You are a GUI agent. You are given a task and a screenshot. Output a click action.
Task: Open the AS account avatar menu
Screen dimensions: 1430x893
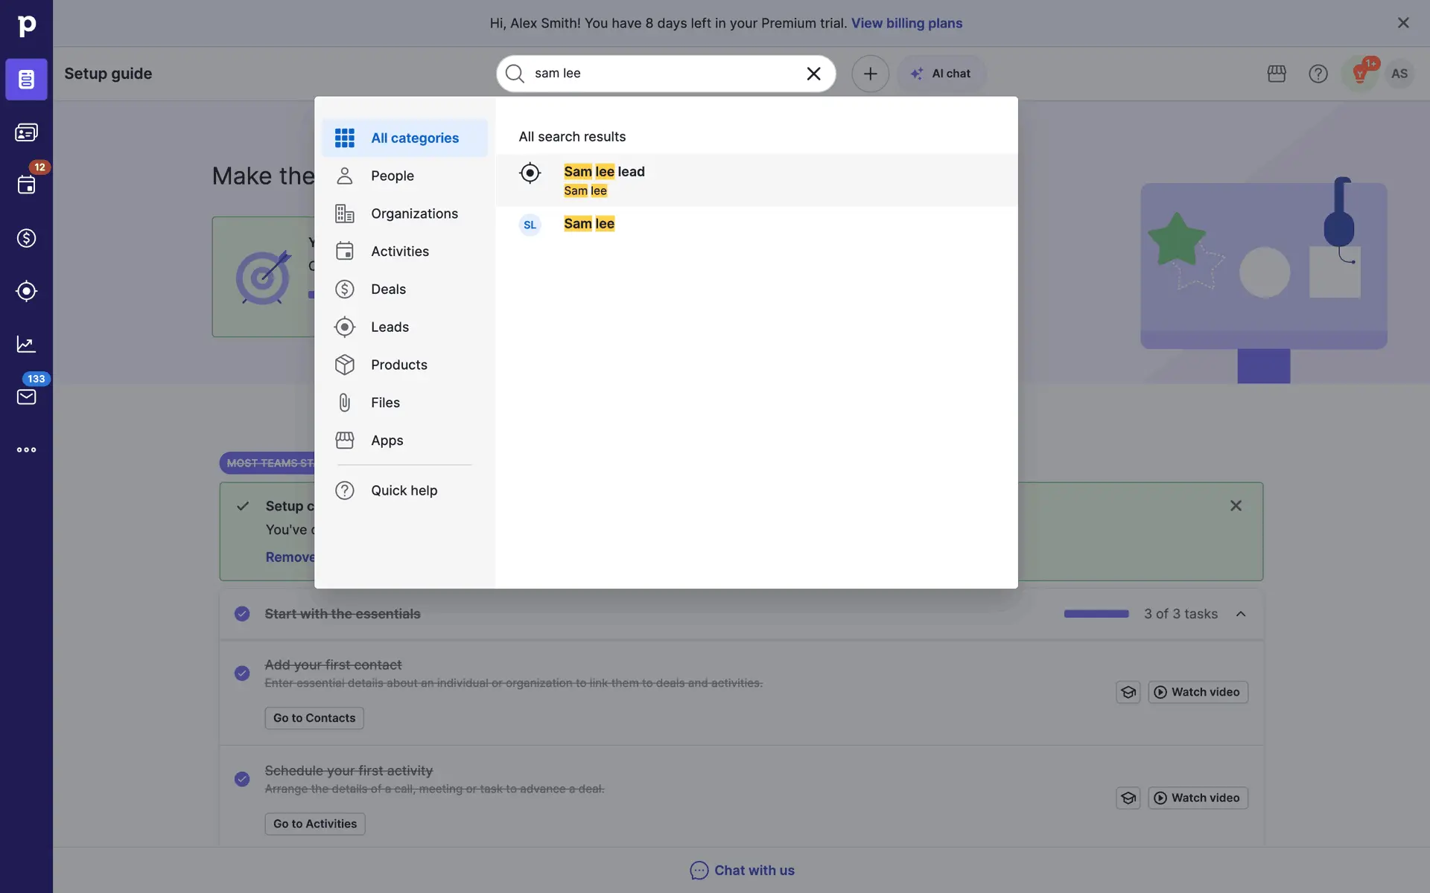point(1399,74)
